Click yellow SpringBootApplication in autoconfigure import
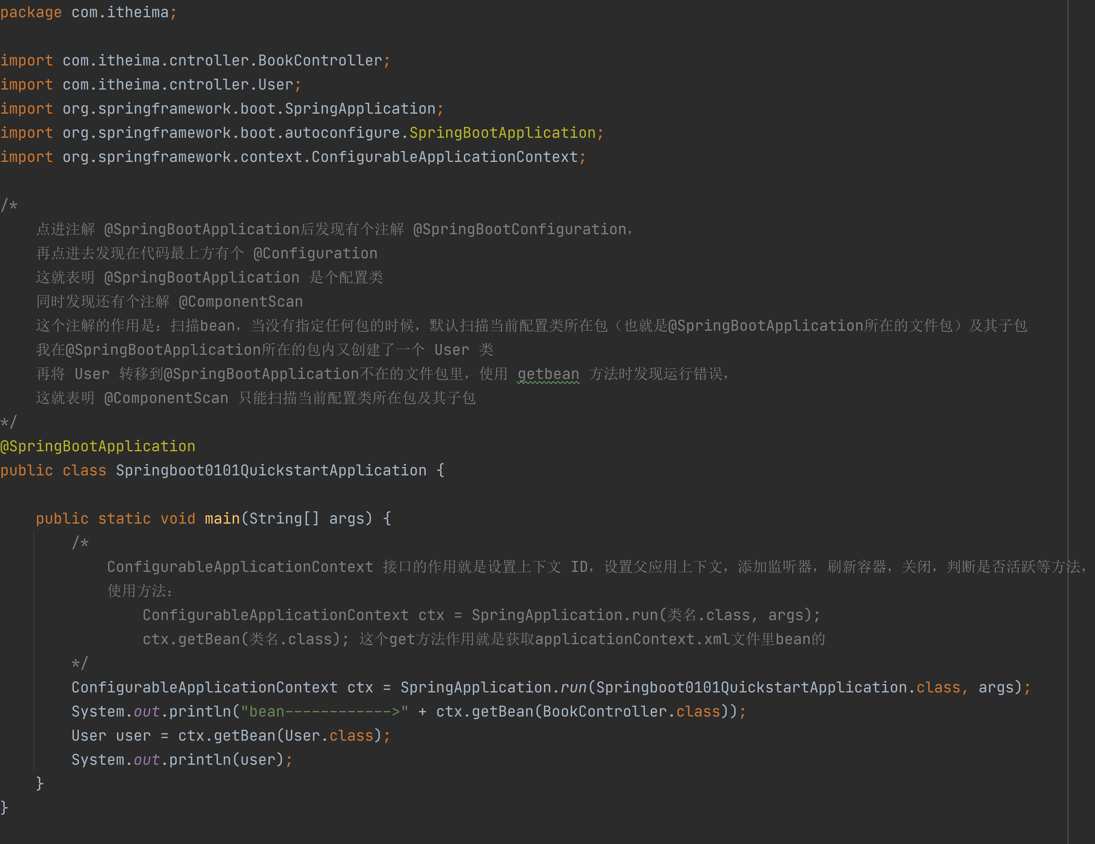The image size is (1095, 844). pyautogui.click(x=502, y=132)
